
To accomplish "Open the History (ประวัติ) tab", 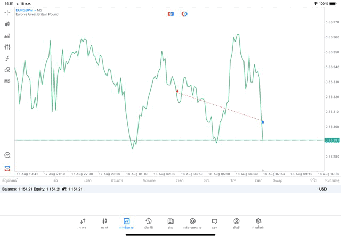I will click(148, 223).
